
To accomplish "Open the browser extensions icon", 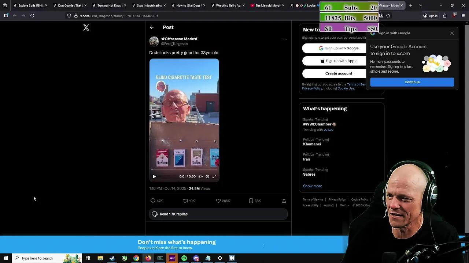I will 444,16.
